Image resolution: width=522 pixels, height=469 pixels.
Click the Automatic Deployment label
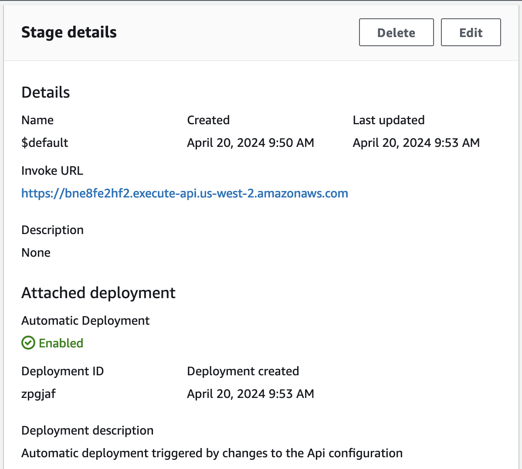(85, 320)
